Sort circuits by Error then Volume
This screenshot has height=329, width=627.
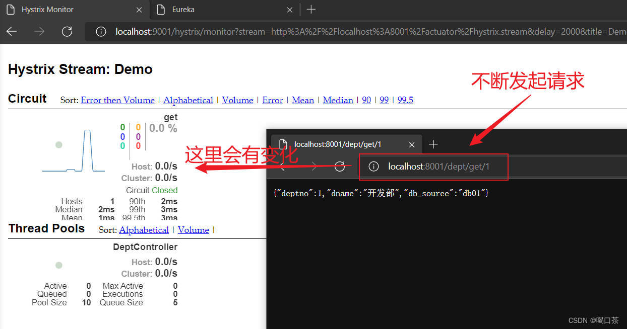pos(117,100)
